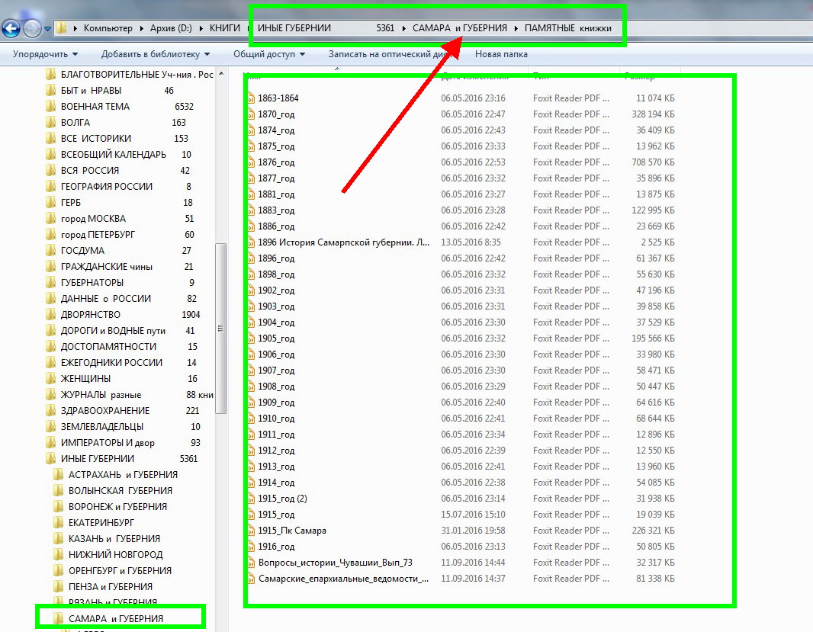Select САМАРА и ГУБЕРНИЯ folder in tree
The width and height of the screenshot is (813, 632).
point(115,618)
